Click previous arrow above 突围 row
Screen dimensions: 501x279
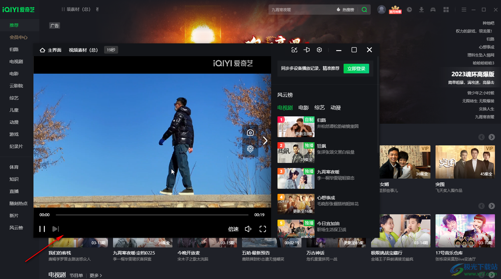[x=482, y=137]
